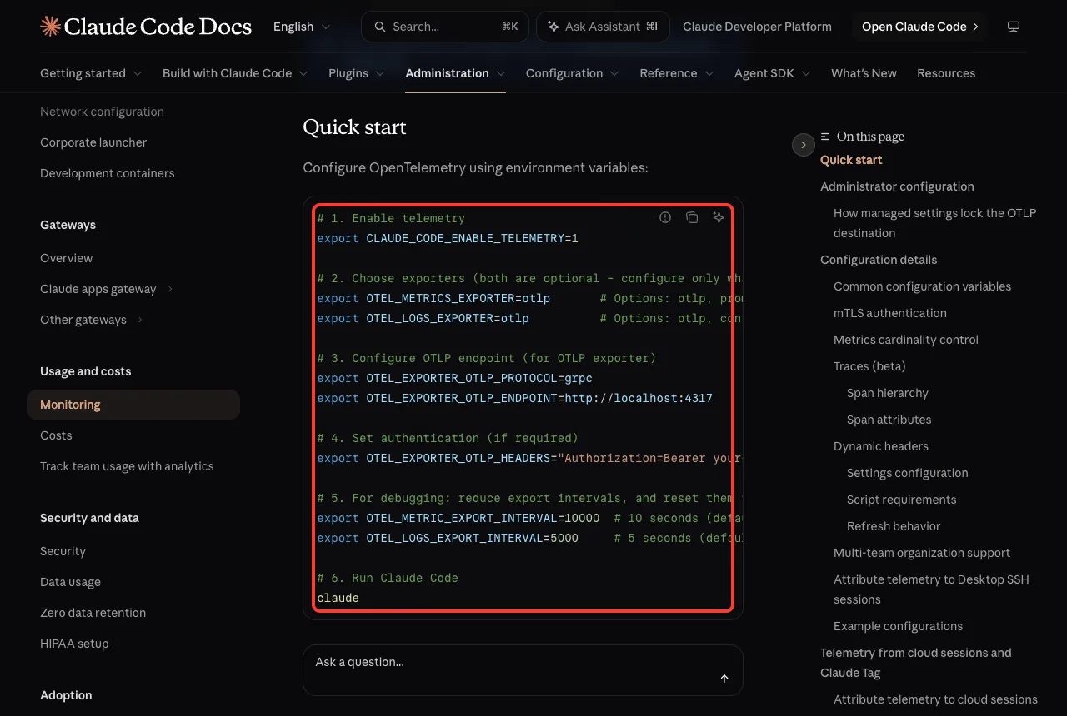Screen dimensions: 1067x716
Task: Click the Search field
Action: 445,27
